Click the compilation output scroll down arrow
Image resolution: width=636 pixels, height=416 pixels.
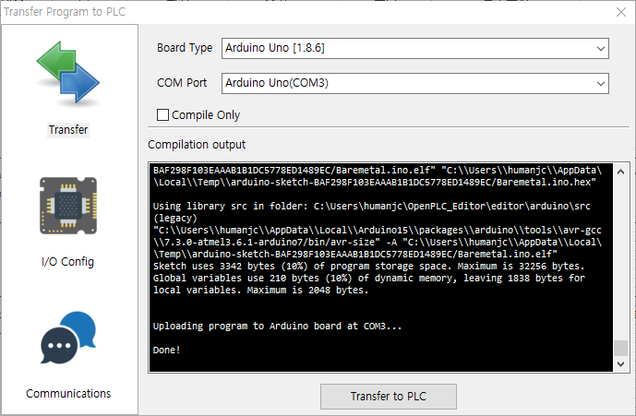coord(620,363)
